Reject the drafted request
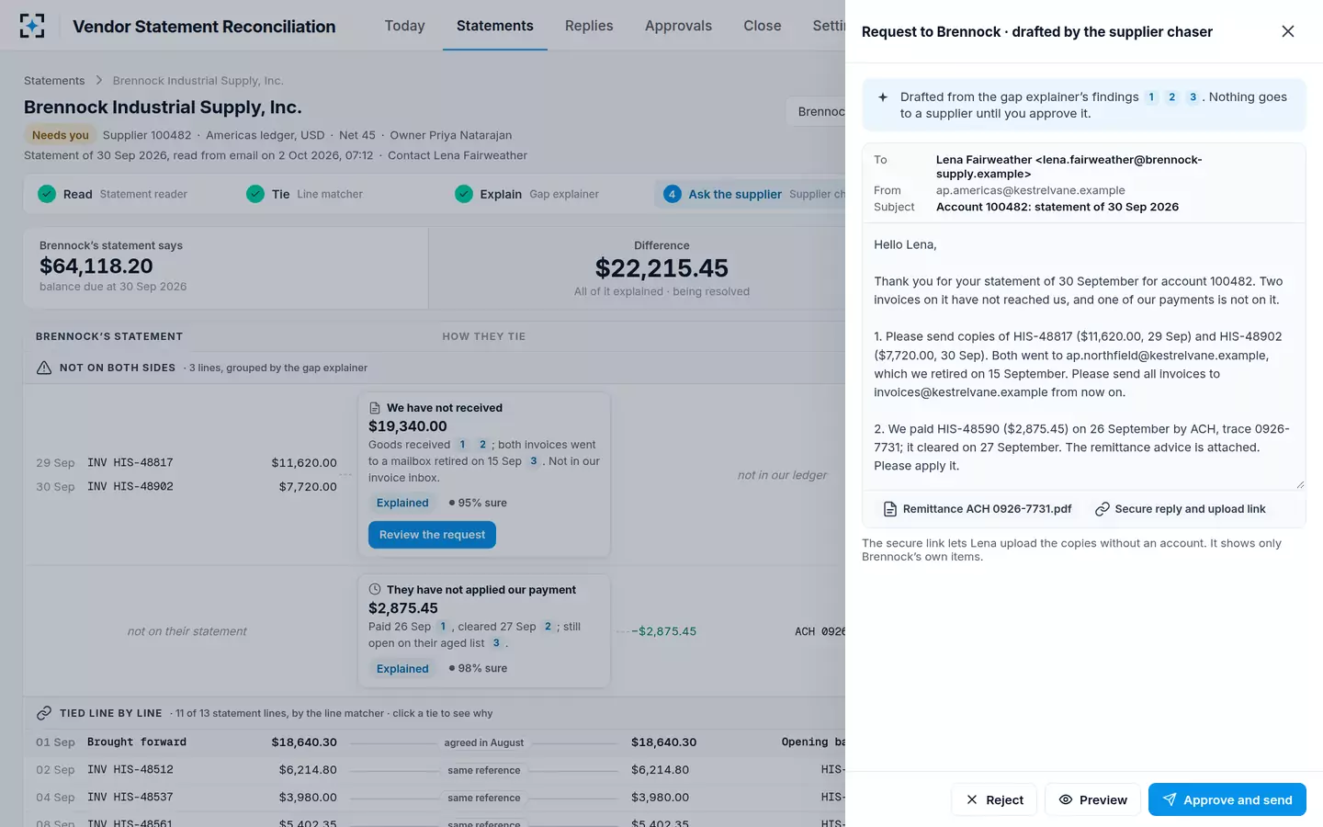The image size is (1323, 827). pyautogui.click(x=994, y=799)
